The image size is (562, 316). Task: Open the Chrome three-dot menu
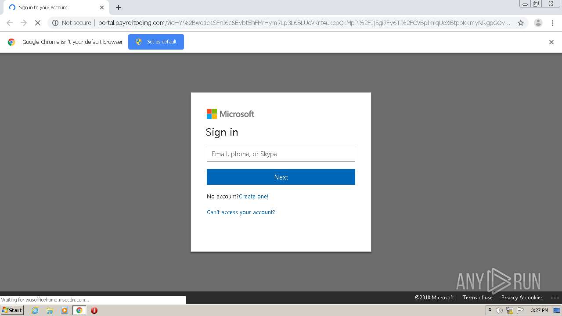tap(553, 23)
